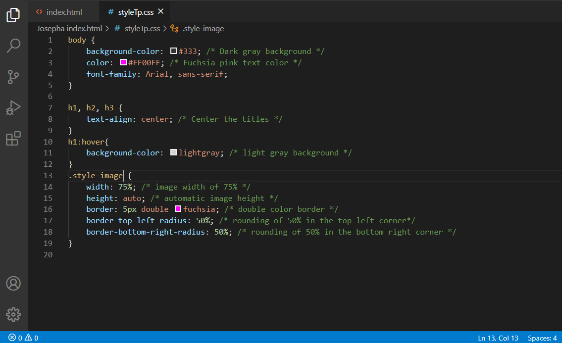Viewport: 562px width, 343px height.
Task: Click the h1:hover selector
Action: click(86, 142)
